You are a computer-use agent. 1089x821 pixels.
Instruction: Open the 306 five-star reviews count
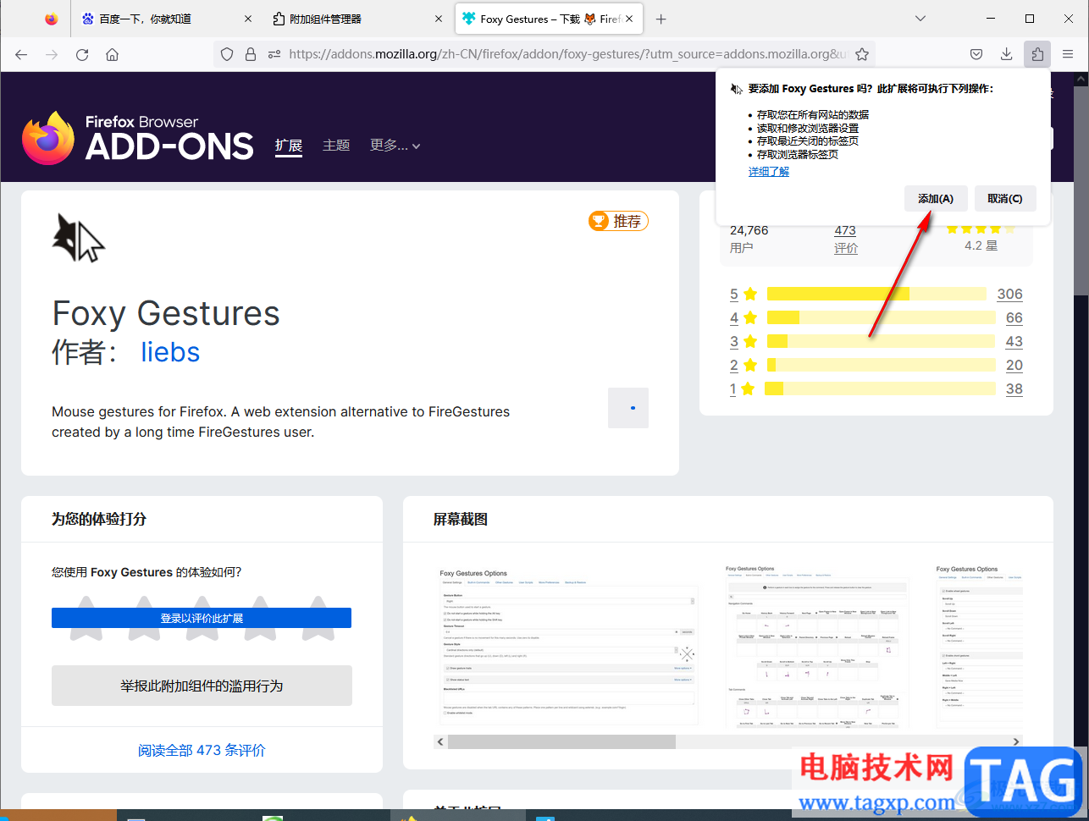tap(1009, 294)
